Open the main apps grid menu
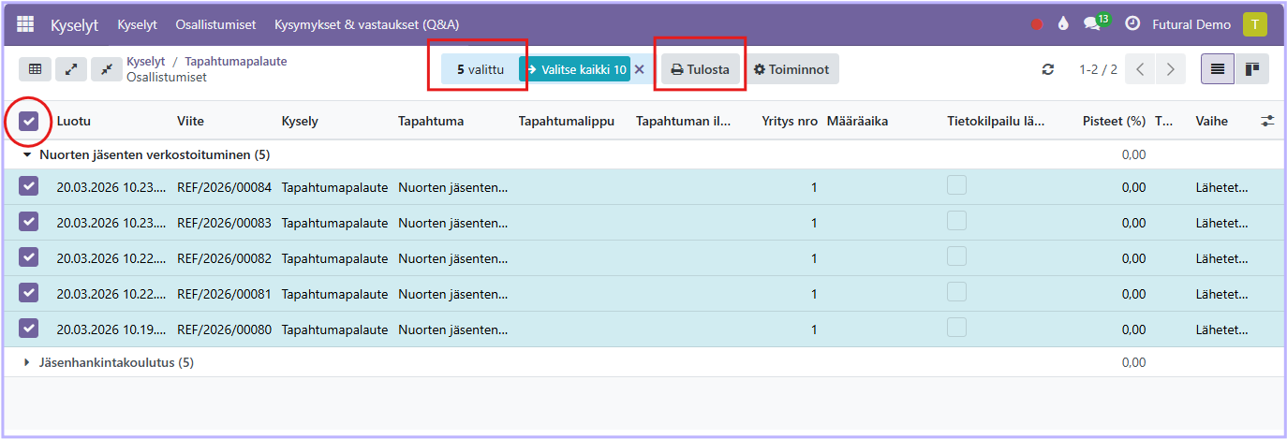The image size is (1287, 439). click(x=26, y=24)
